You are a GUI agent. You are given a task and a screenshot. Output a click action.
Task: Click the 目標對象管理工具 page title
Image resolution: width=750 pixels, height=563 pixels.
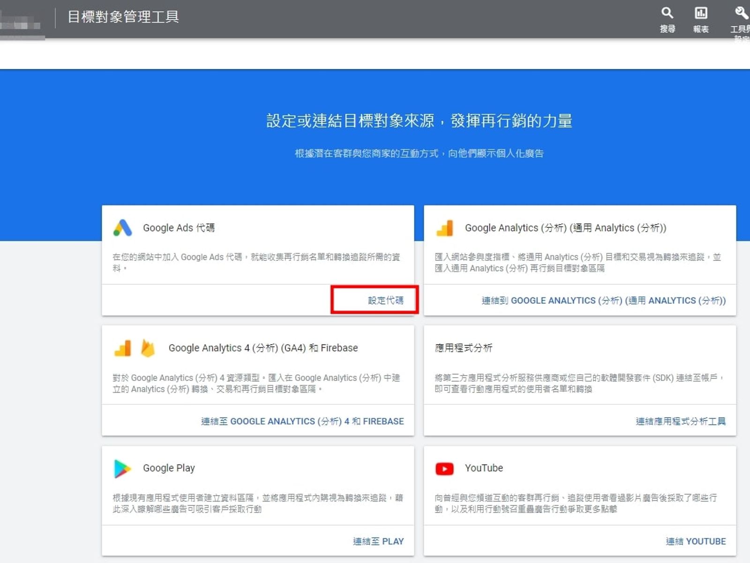click(x=123, y=17)
